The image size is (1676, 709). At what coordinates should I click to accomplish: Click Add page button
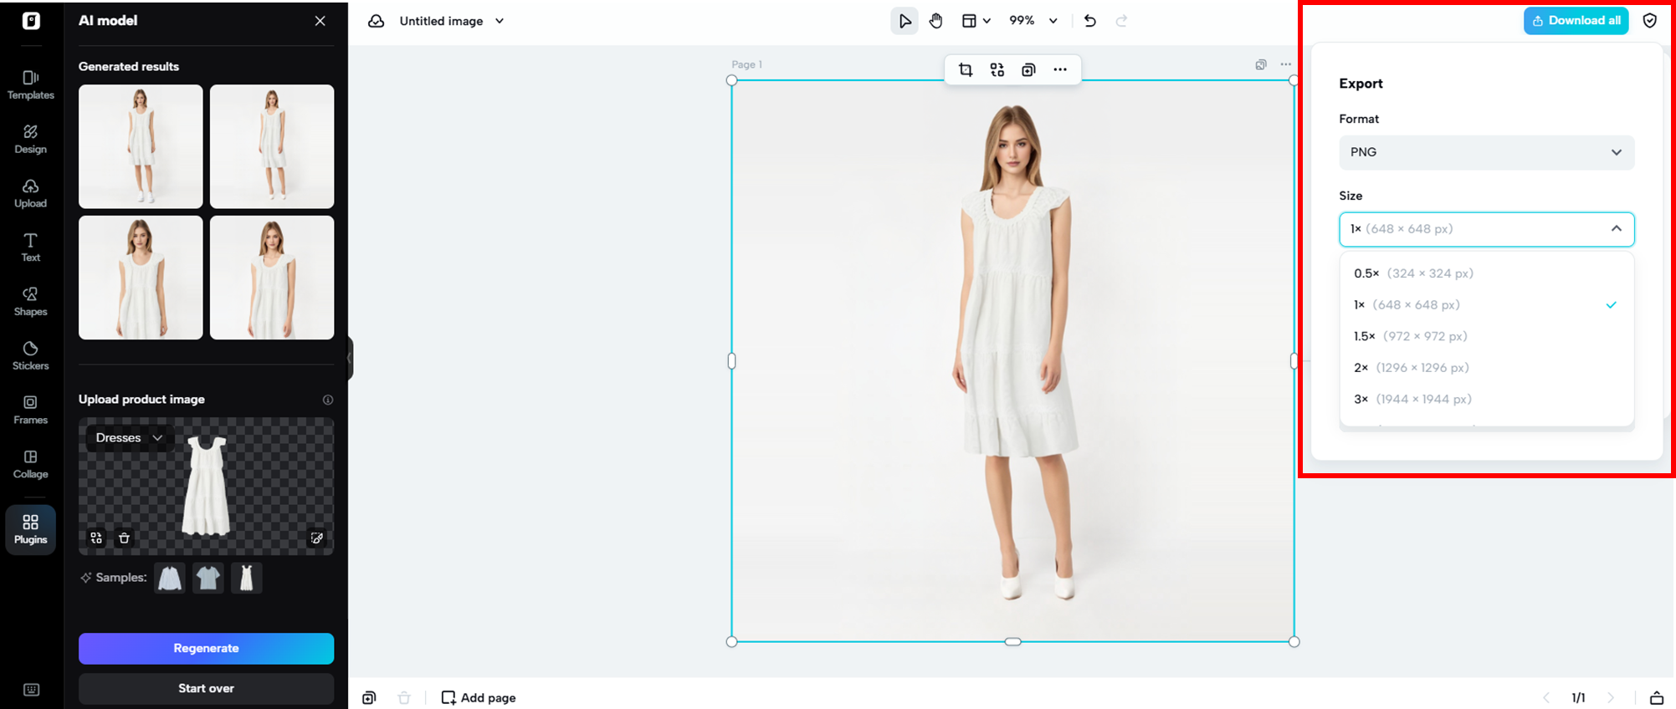click(479, 698)
